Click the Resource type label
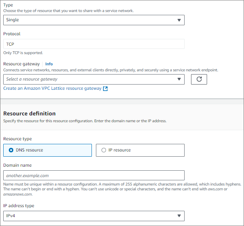Viewport: 244px width, 226px height. coord(18,139)
